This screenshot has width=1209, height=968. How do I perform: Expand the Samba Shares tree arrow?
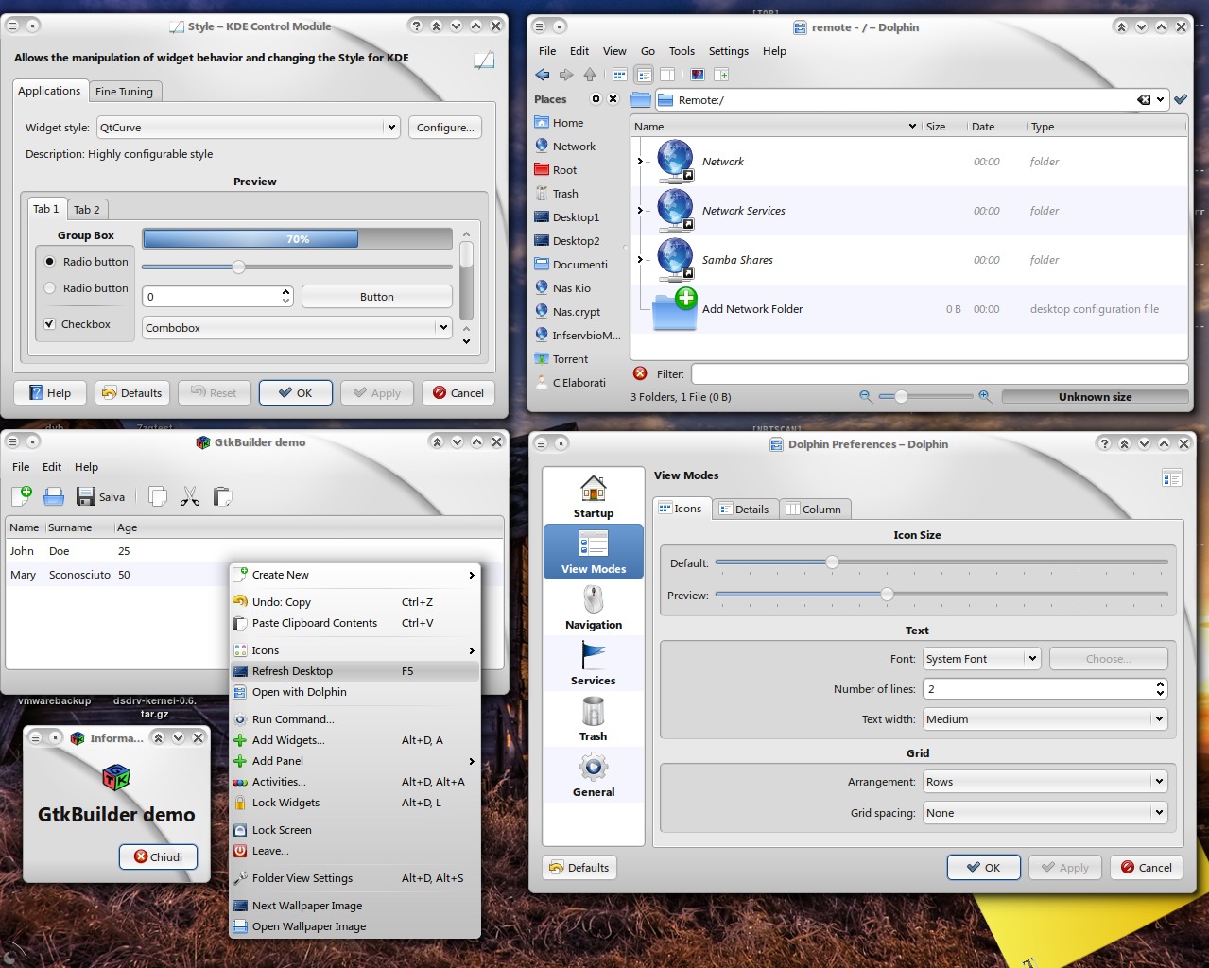[x=640, y=260]
